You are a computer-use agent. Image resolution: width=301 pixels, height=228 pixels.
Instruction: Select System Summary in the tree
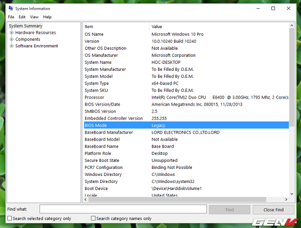(x=25, y=26)
